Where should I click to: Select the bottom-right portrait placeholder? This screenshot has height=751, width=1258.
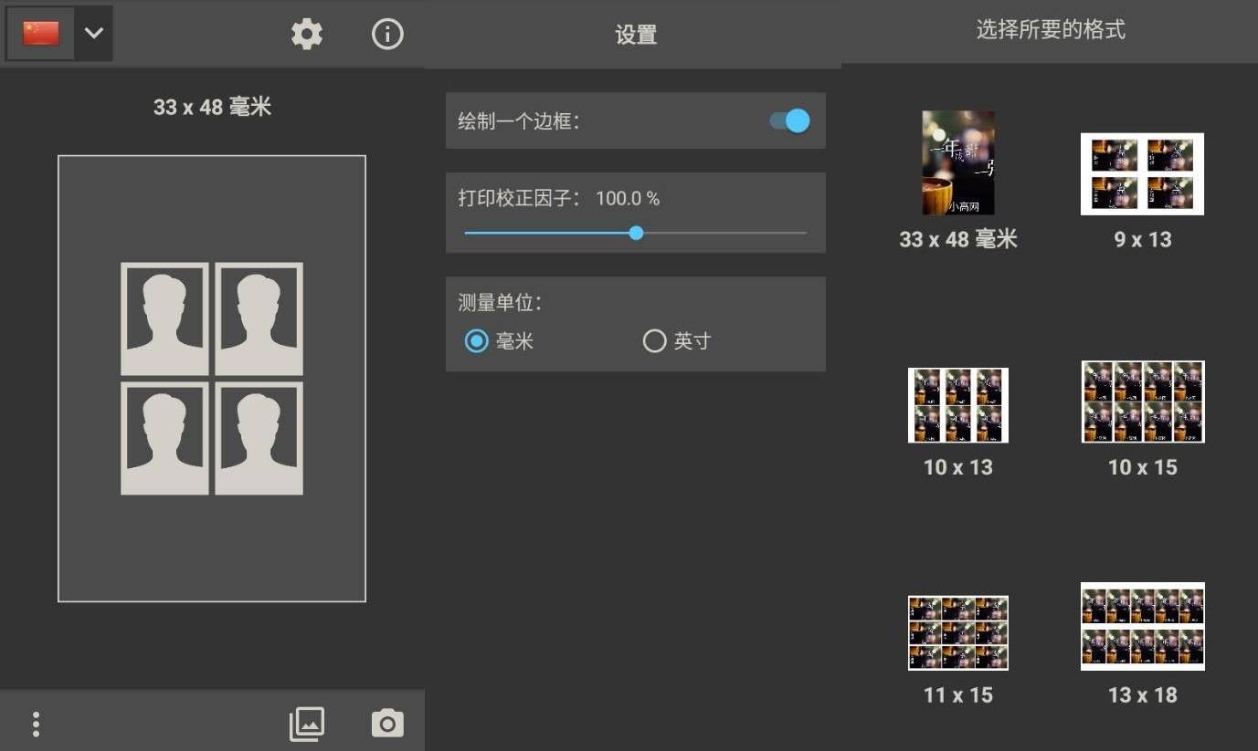tap(259, 438)
